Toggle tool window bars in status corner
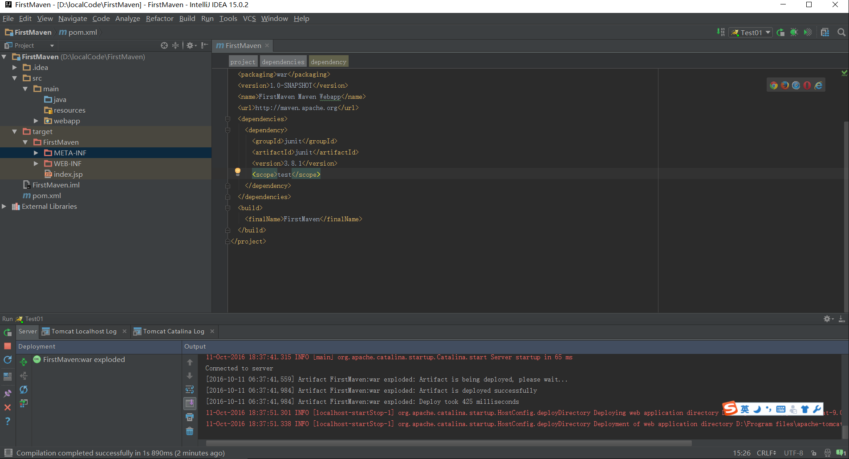The width and height of the screenshot is (849, 459). tap(8, 453)
